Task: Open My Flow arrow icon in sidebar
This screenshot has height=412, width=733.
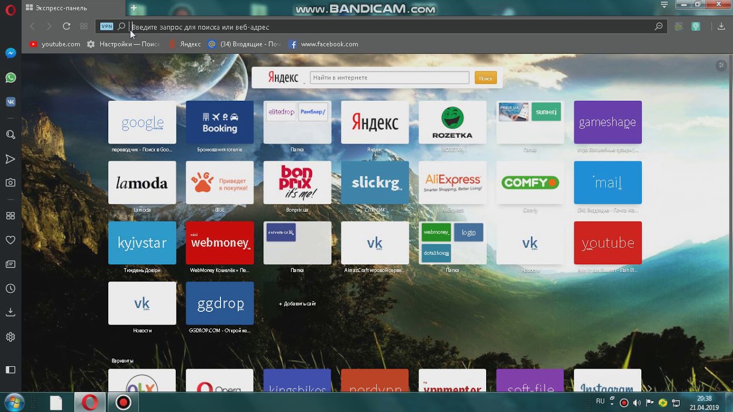Action: tap(10, 159)
